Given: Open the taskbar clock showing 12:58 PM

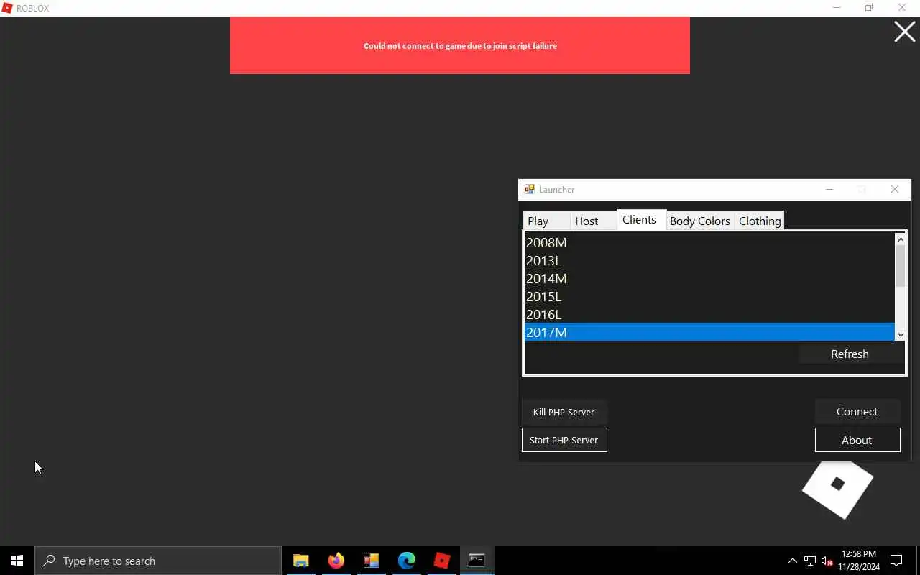Looking at the screenshot, I should click(859, 561).
